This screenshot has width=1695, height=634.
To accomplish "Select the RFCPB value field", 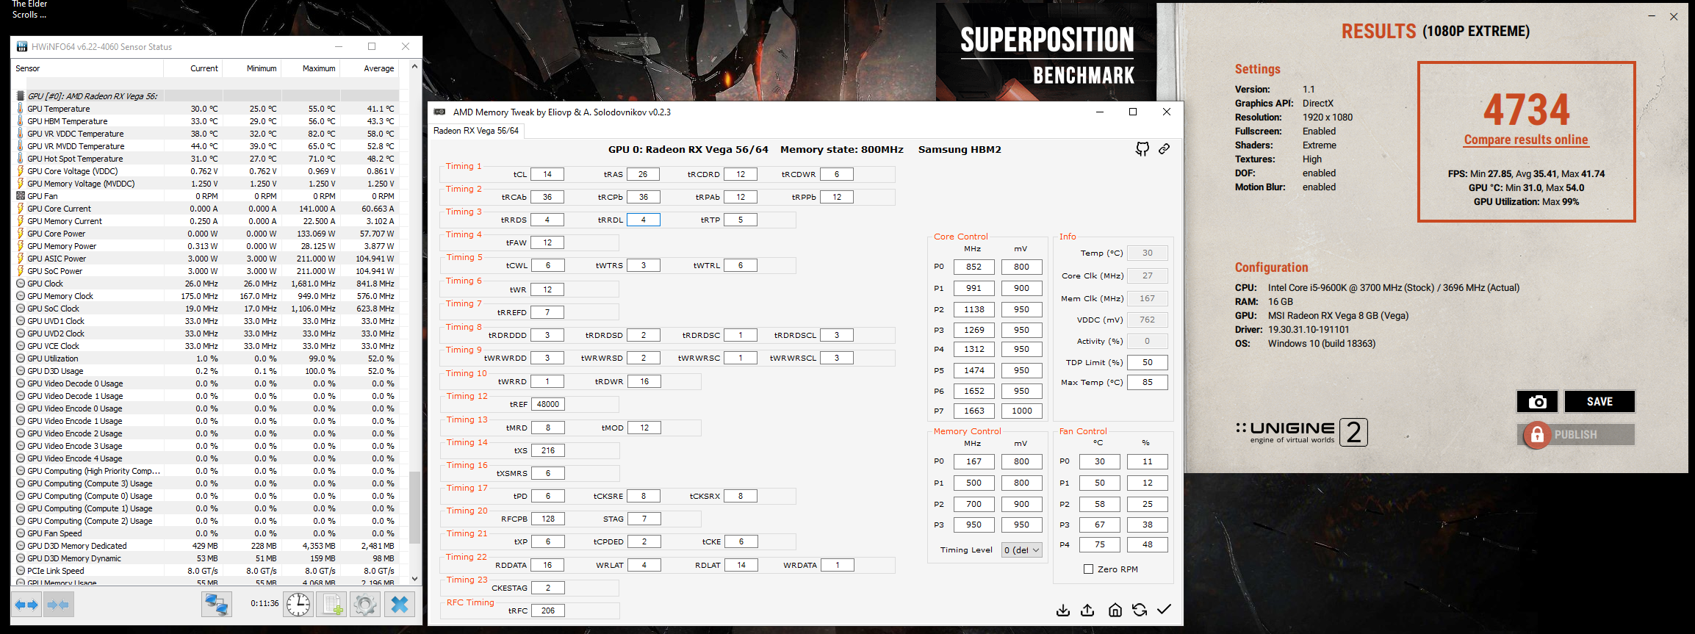I will [x=547, y=519].
